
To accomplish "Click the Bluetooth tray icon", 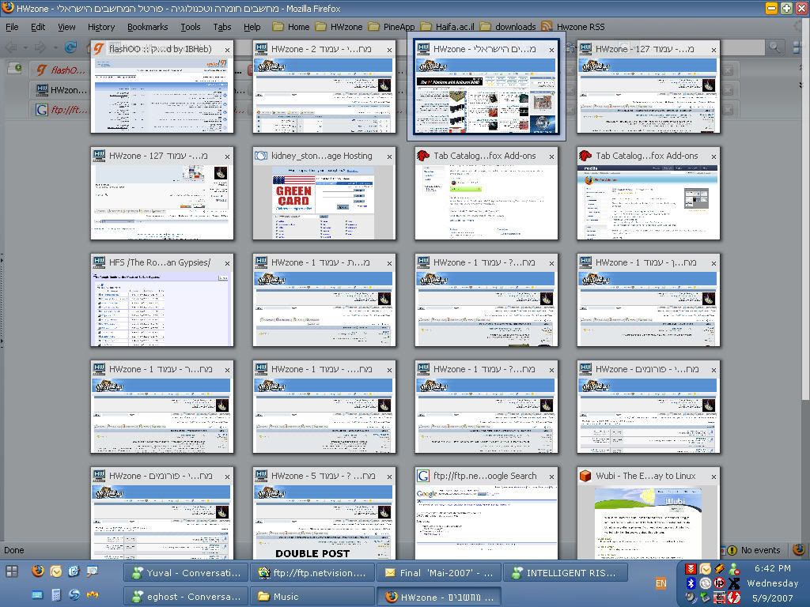I will pyautogui.click(x=691, y=582).
